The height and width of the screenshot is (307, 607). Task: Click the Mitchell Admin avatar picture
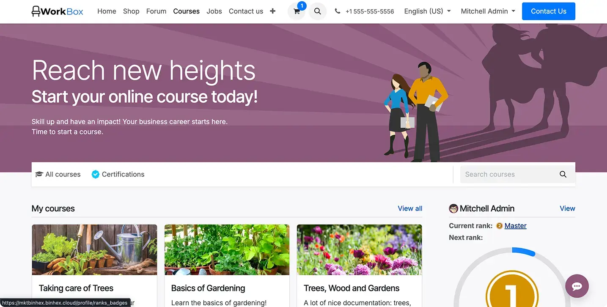pos(453,208)
